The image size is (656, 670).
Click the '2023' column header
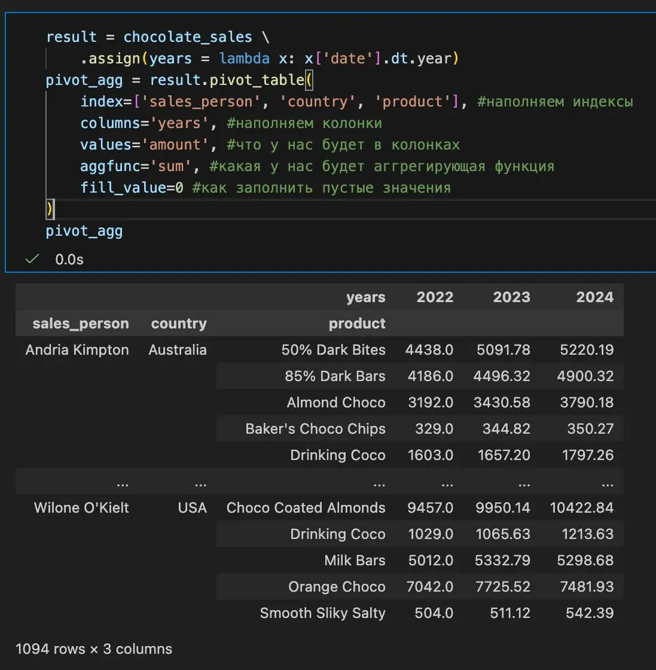pyautogui.click(x=512, y=297)
